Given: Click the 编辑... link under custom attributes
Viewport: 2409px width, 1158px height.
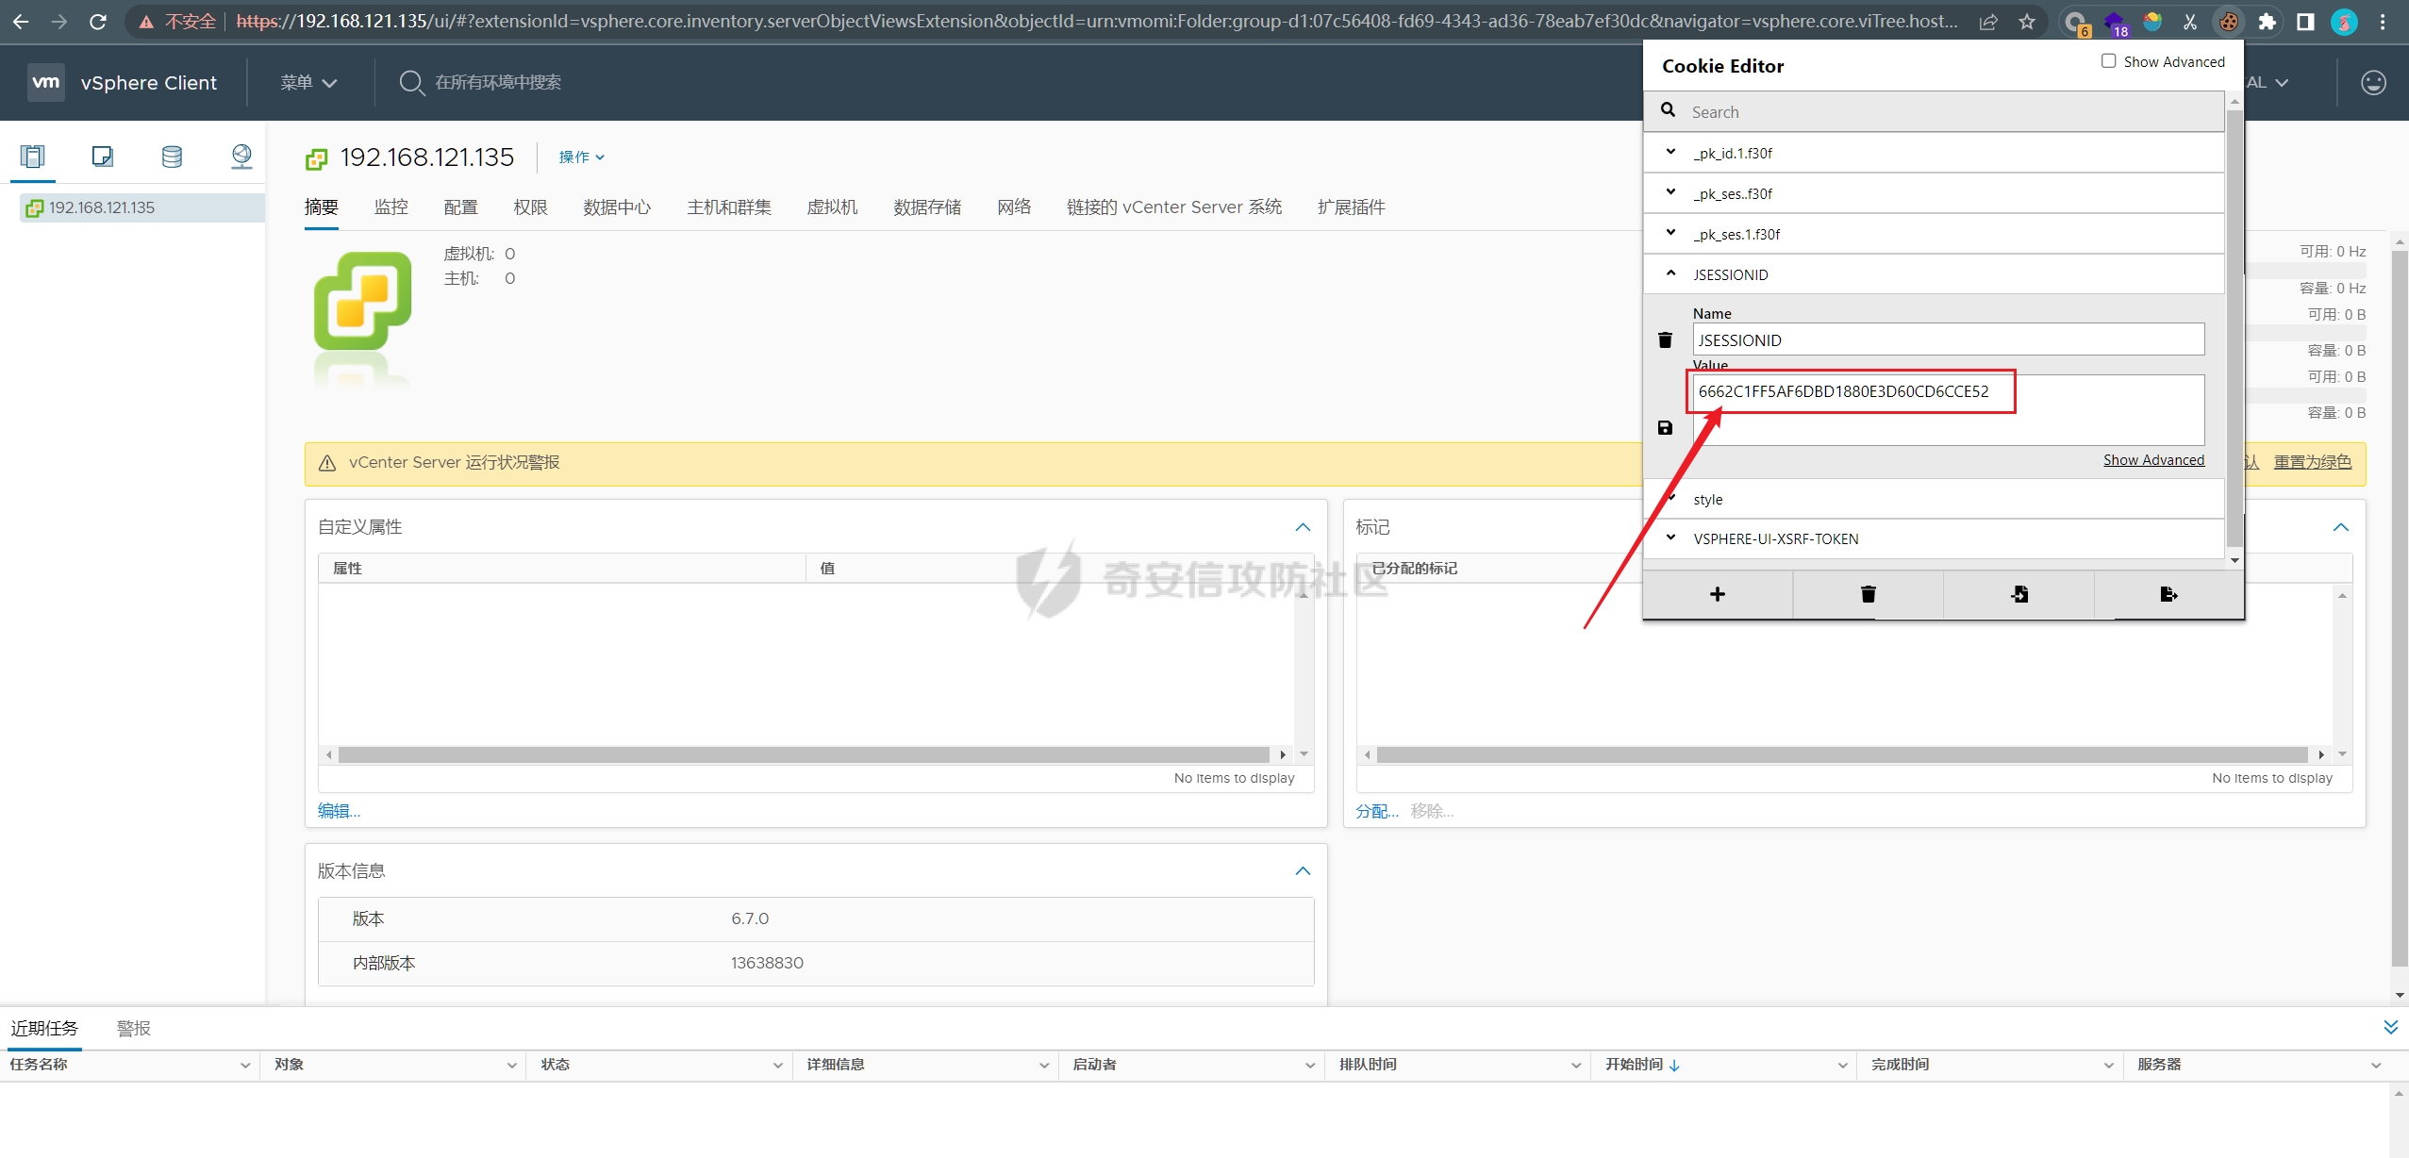Looking at the screenshot, I should coord(339,811).
